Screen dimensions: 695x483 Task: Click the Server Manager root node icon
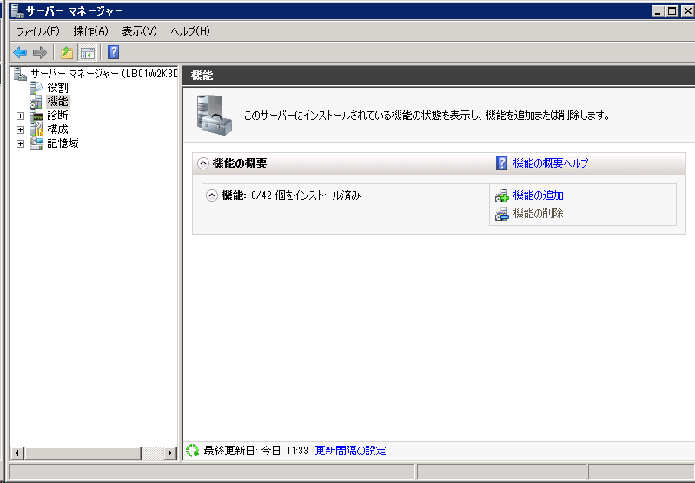(20, 74)
